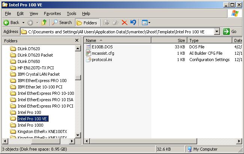
Task: Select Intel EtherExpress PRO 10 ISA folder
Action: tap(45, 100)
